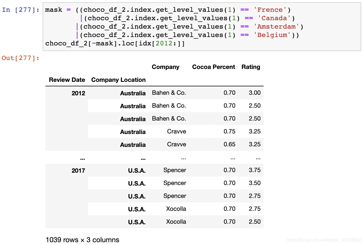The image size is (364, 245).
Task: Click the Spencer rating value 3.50
Action: 255,183
